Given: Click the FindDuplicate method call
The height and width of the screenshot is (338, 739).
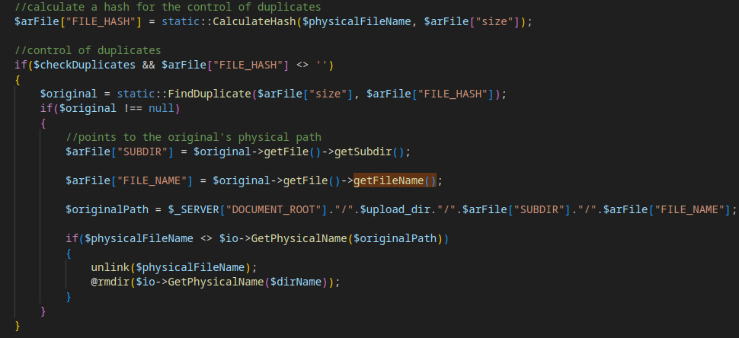Looking at the screenshot, I should [210, 94].
